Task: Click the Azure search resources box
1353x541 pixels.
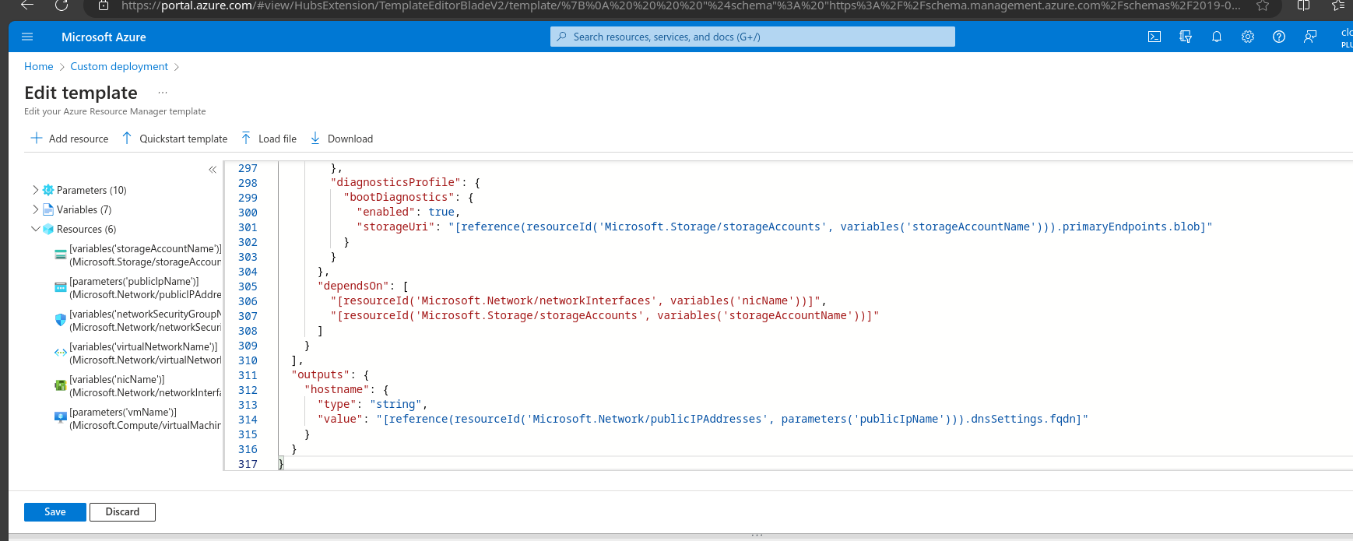Action: pos(752,37)
